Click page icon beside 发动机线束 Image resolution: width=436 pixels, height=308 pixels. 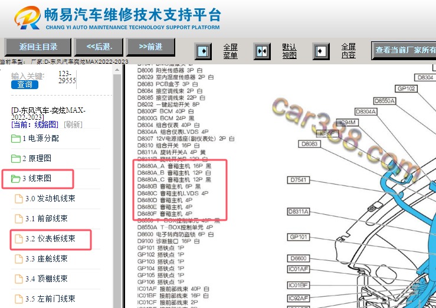point(19,199)
